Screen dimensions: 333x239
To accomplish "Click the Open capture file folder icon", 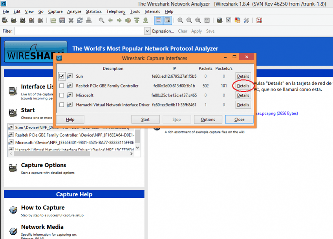I will (x=53, y=20).
